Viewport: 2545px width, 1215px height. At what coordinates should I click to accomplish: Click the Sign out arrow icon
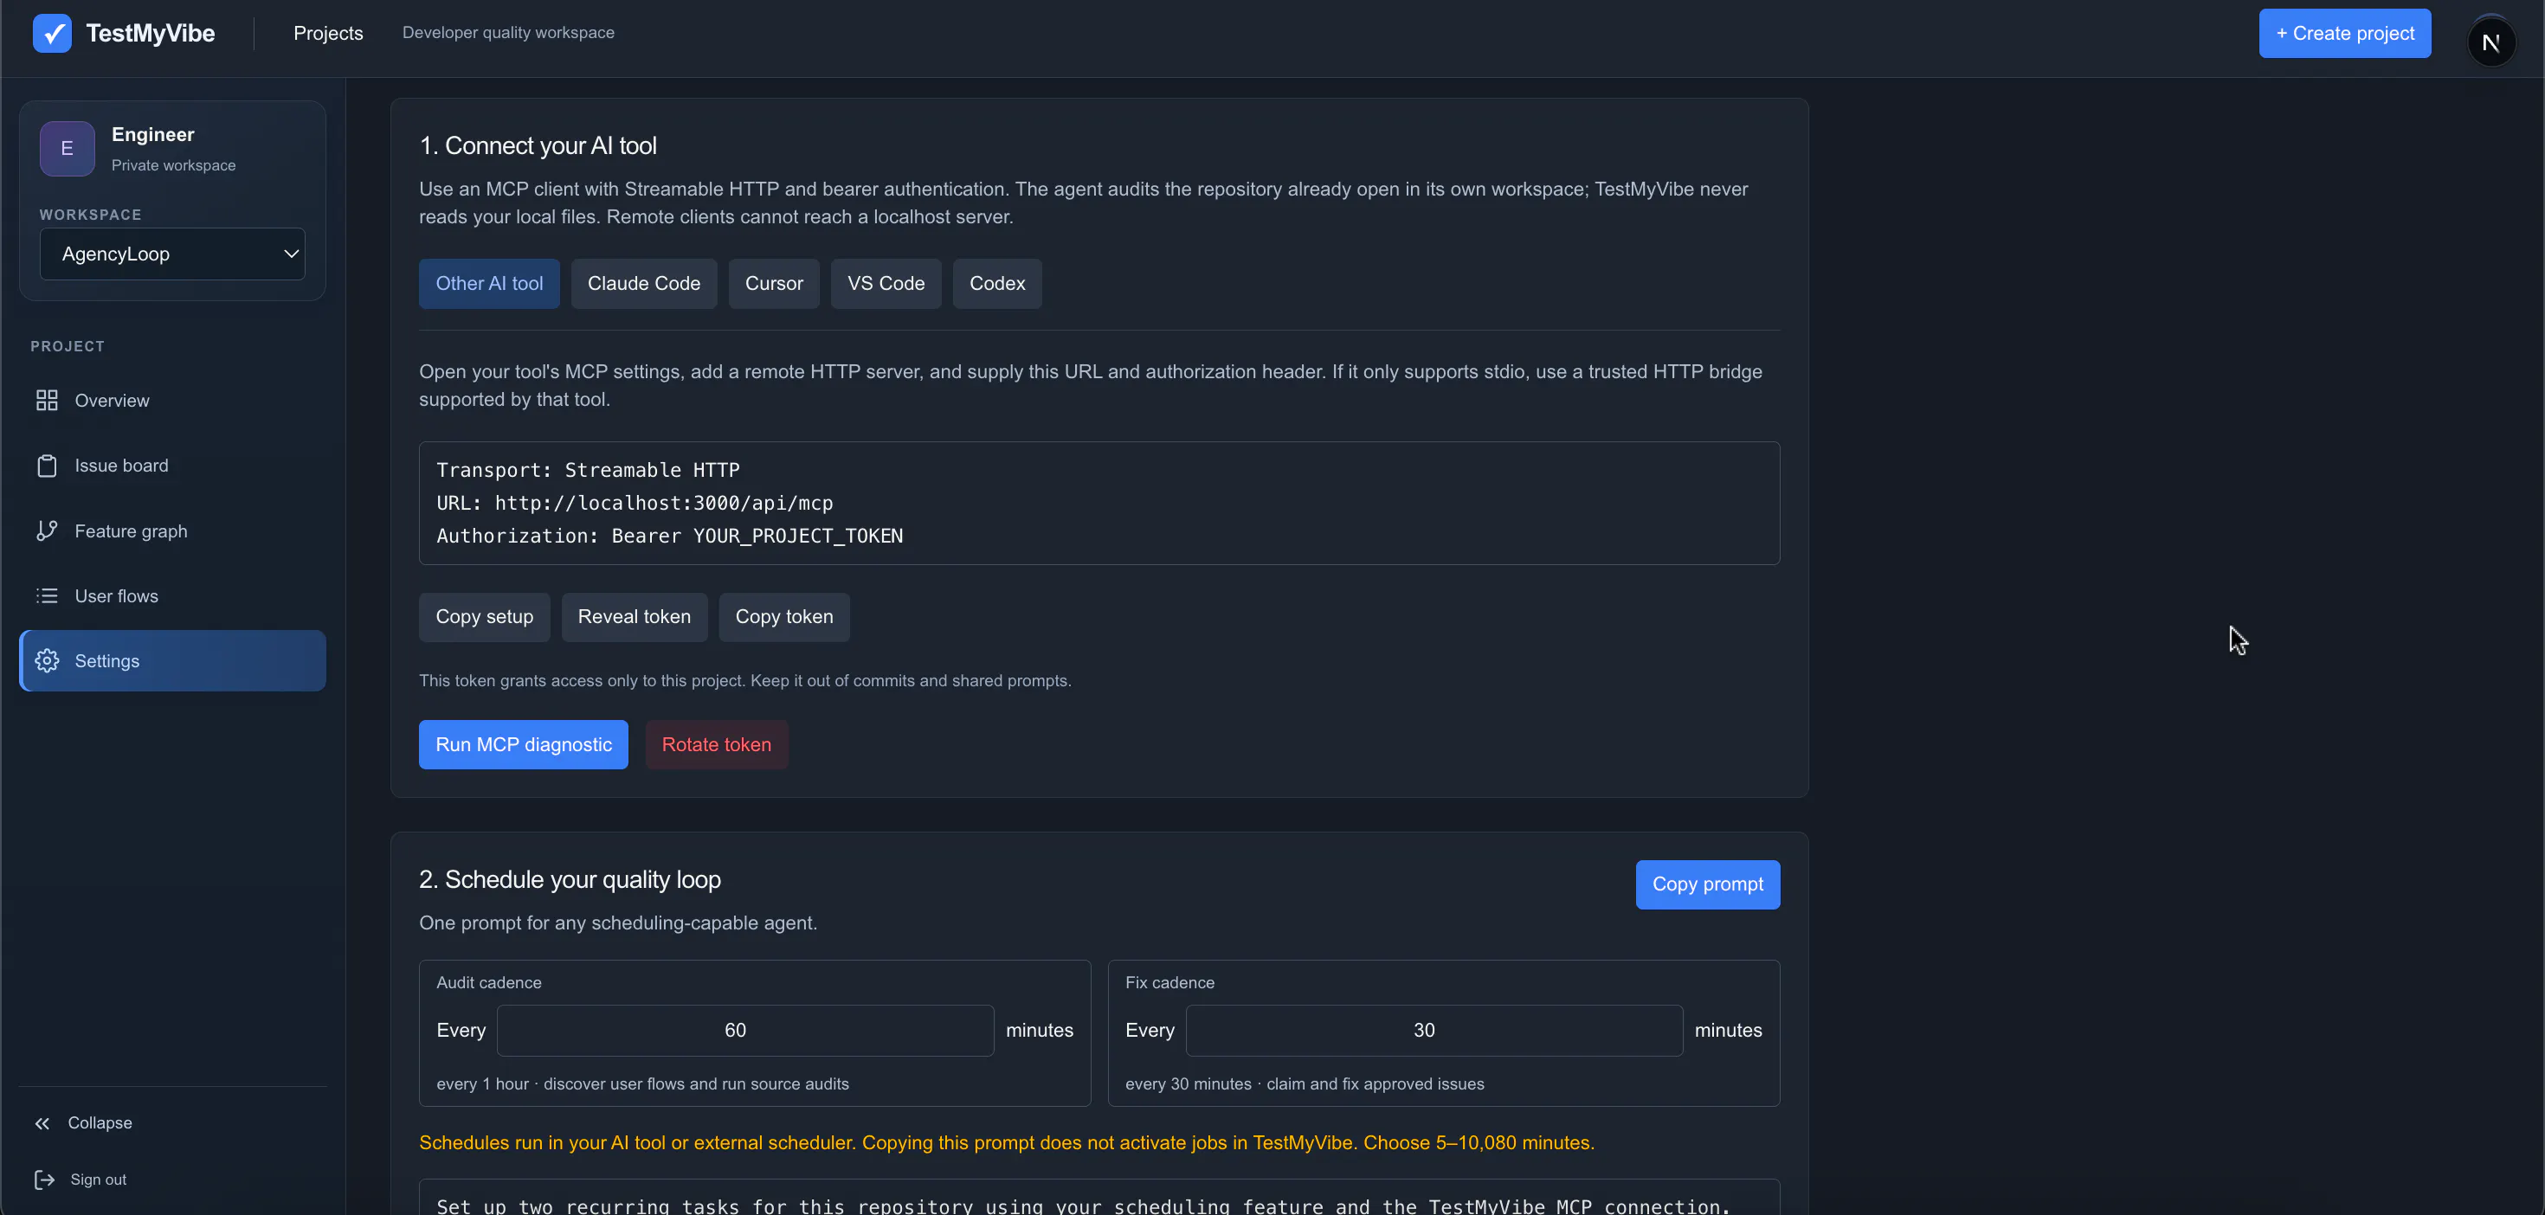coord(44,1180)
